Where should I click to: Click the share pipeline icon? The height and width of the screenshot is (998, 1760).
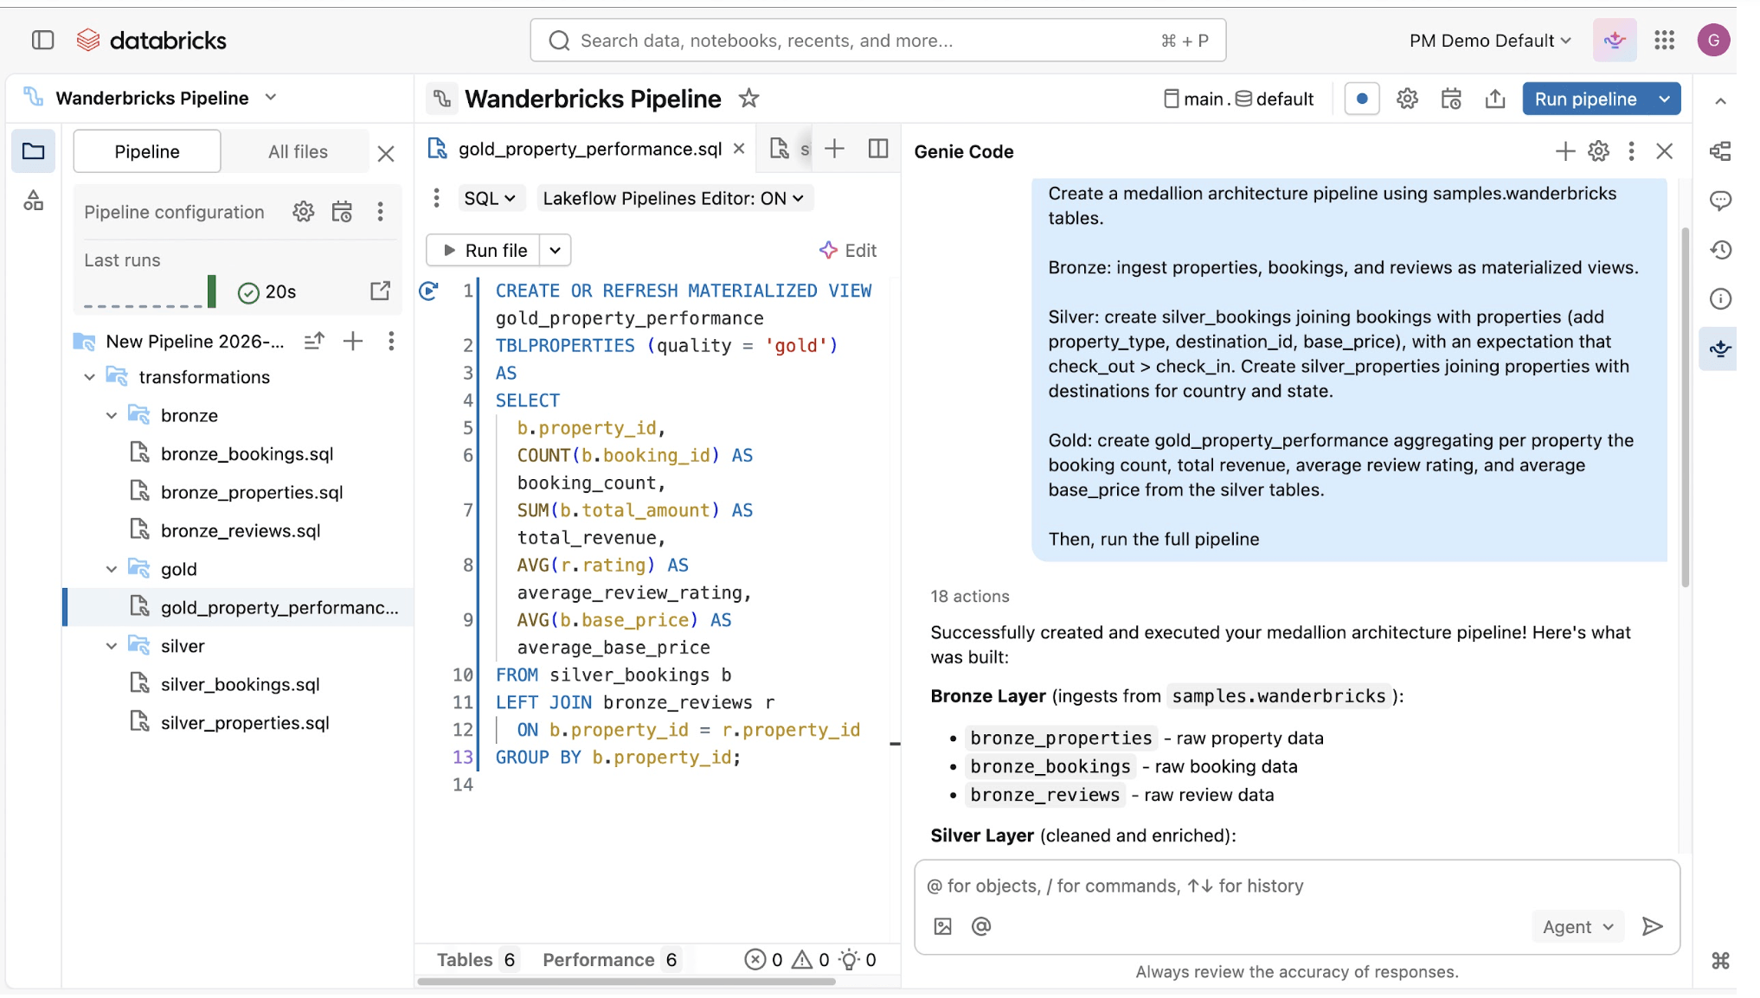pyautogui.click(x=1494, y=99)
